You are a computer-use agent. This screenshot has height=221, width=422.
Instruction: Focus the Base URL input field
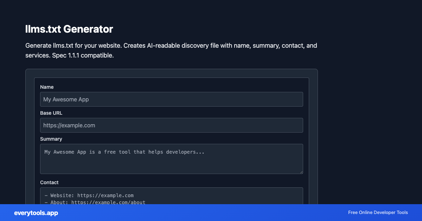(x=171, y=125)
